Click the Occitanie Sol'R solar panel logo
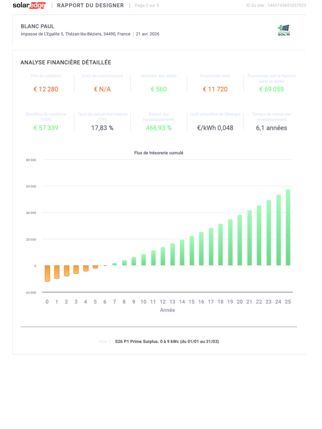Viewport: 322px width, 429px height. pyautogui.click(x=284, y=30)
